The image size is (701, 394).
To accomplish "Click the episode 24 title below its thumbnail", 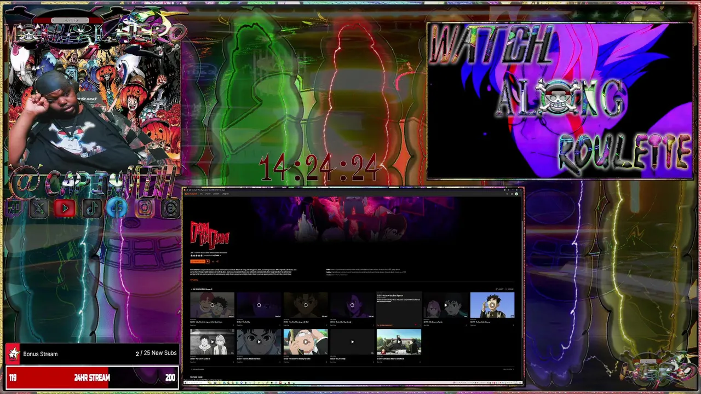I will click(390, 358).
